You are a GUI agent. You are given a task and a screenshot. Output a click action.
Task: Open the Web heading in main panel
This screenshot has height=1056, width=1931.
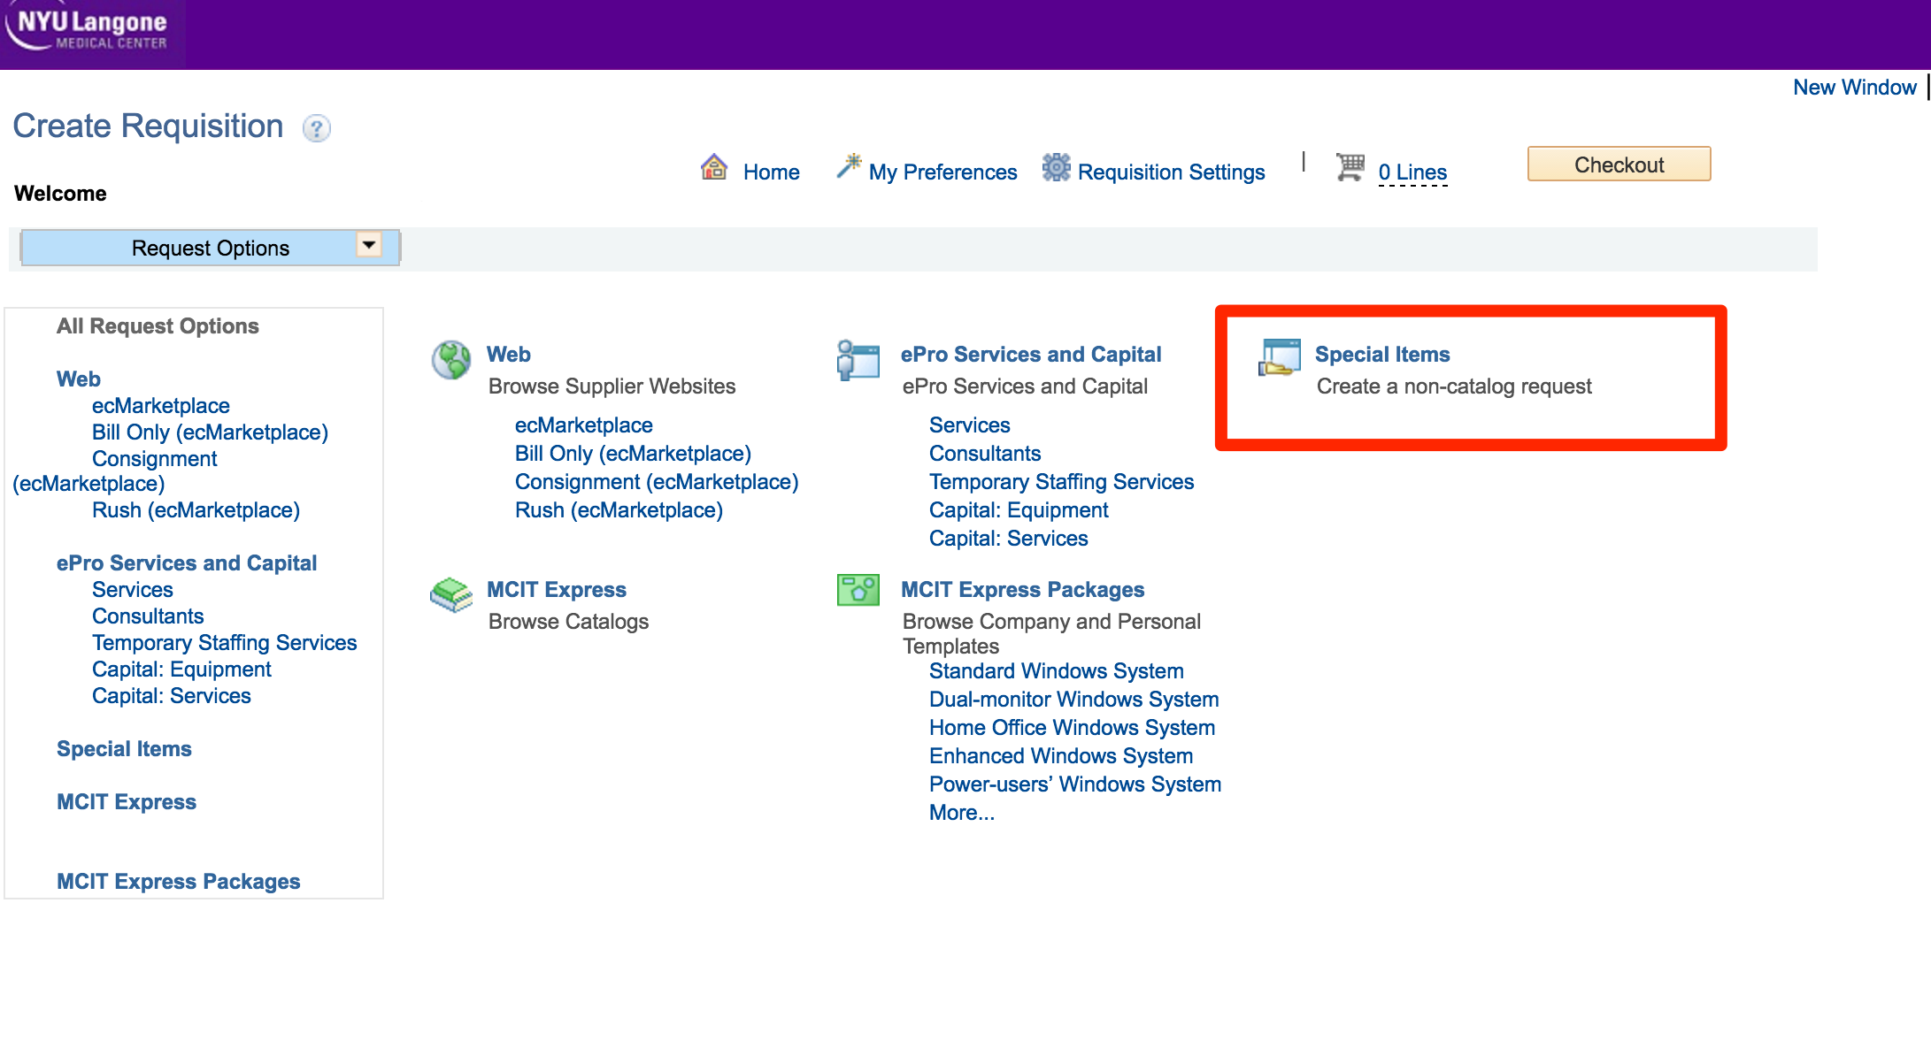(509, 355)
